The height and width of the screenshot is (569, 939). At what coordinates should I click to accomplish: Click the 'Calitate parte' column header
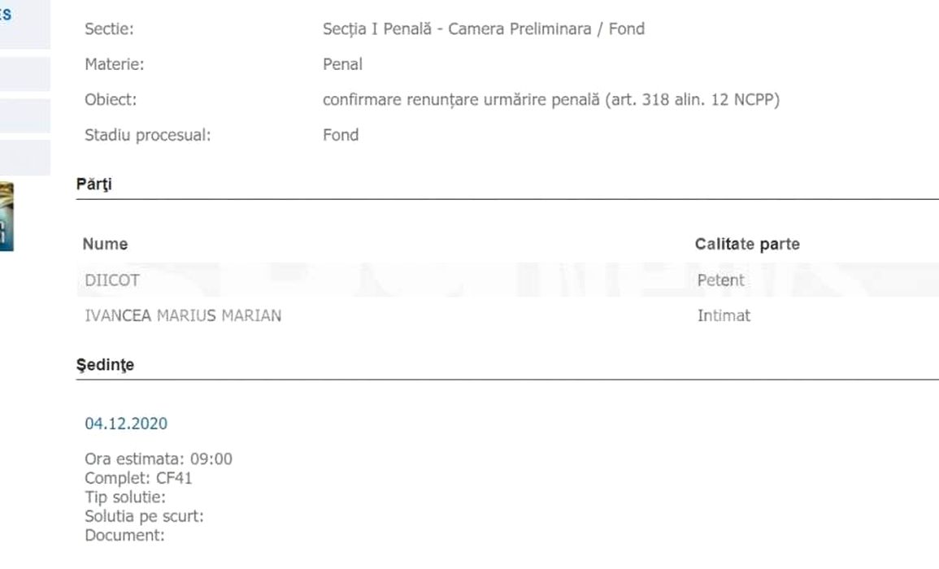747,244
